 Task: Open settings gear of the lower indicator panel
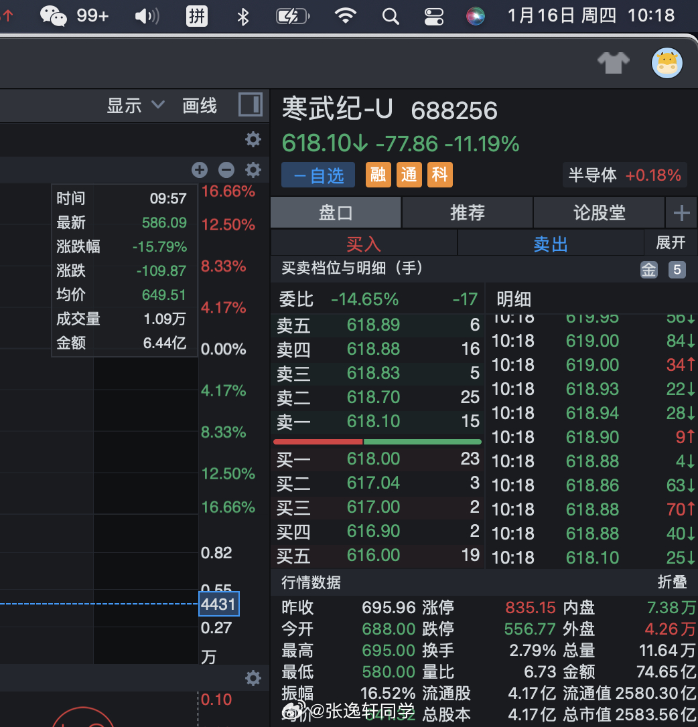click(x=253, y=678)
